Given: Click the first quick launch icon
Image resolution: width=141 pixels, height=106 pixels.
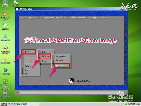Looking at the screenshot, I should coord(9,104).
